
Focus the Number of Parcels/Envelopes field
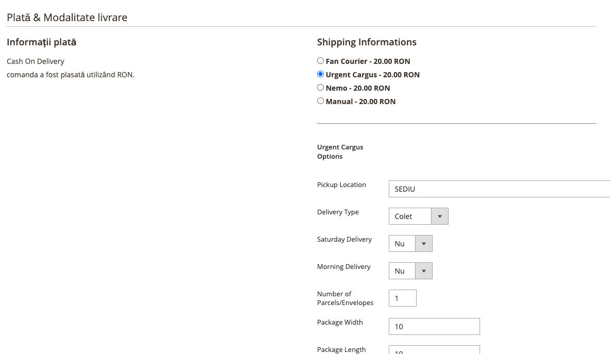tap(403, 298)
